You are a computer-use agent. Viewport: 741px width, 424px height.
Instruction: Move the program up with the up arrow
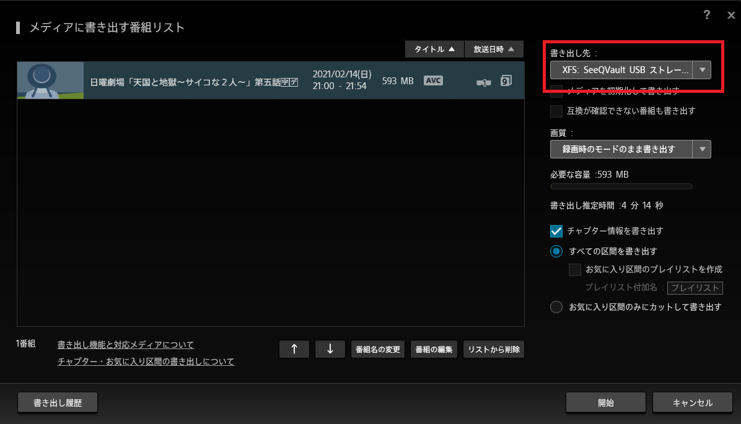(x=295, y=349)
